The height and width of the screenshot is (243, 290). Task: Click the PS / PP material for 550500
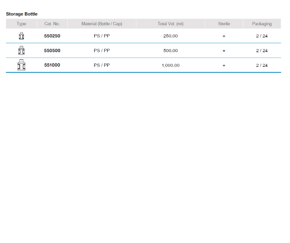[102, 51]
